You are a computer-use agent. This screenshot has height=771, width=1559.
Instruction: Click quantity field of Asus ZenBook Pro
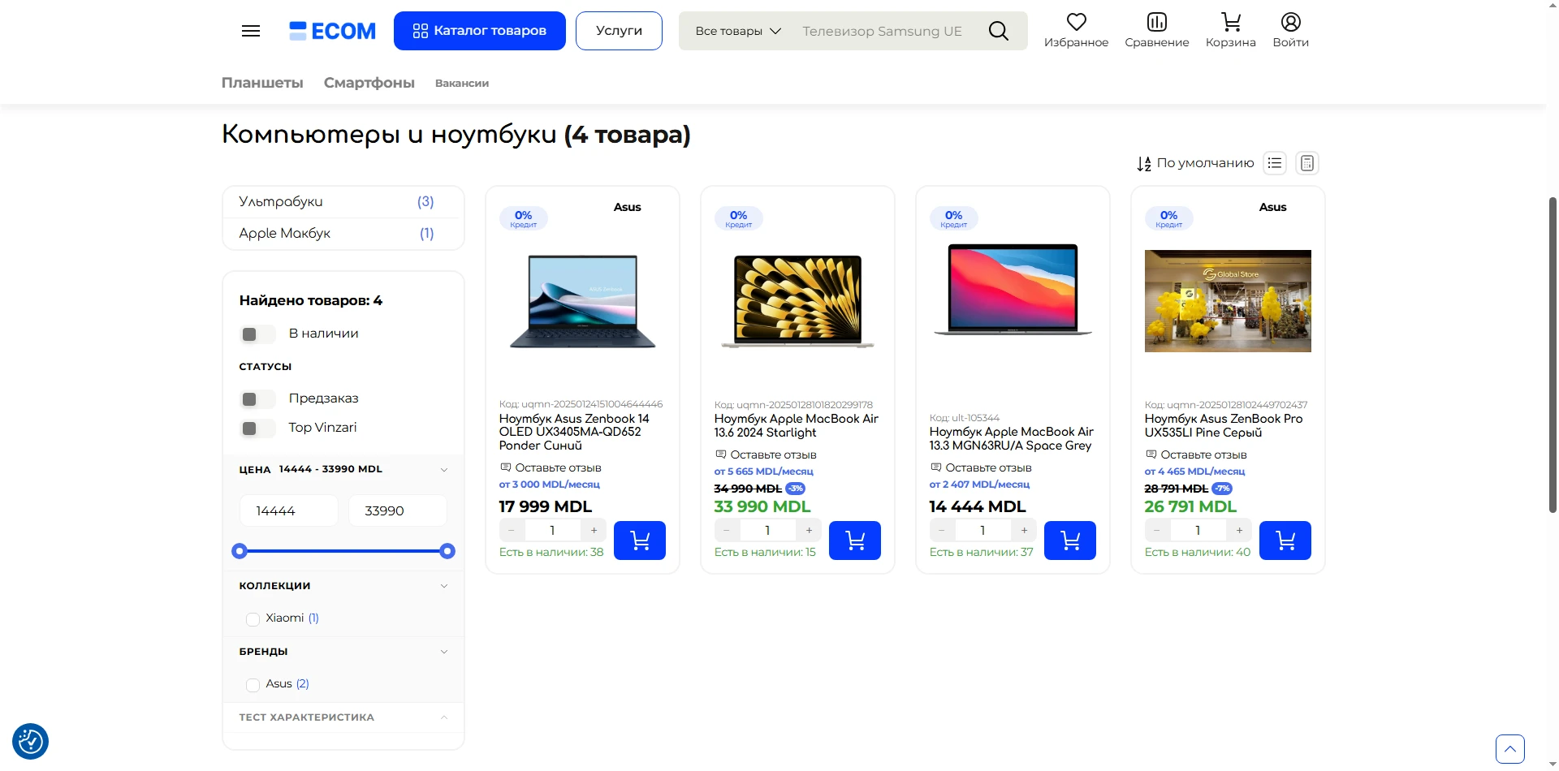(x=1198, y=531)
